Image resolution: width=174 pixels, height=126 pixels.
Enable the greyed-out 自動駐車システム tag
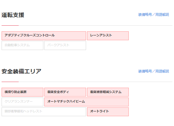pyautogui.click(x=22, y=45)
